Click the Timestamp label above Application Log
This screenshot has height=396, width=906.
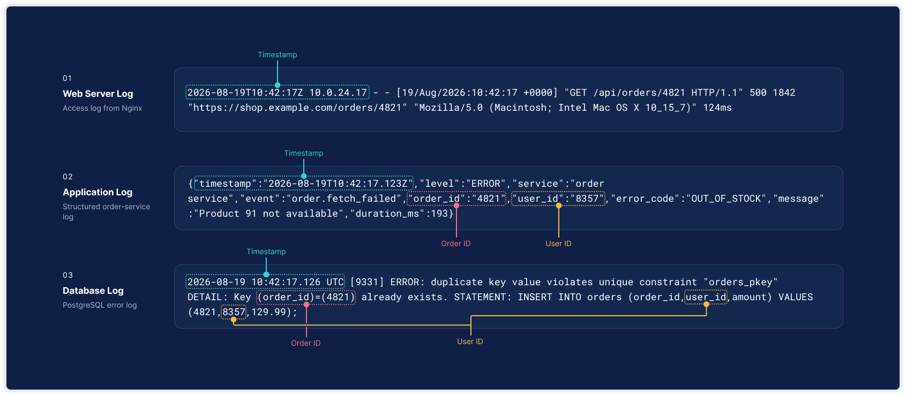pyautogui.click(x=303, y=153)
